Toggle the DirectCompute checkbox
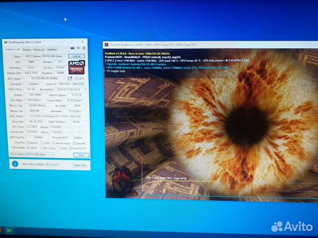The height and width of the screenshot is (238, 318). pos(53,143)
